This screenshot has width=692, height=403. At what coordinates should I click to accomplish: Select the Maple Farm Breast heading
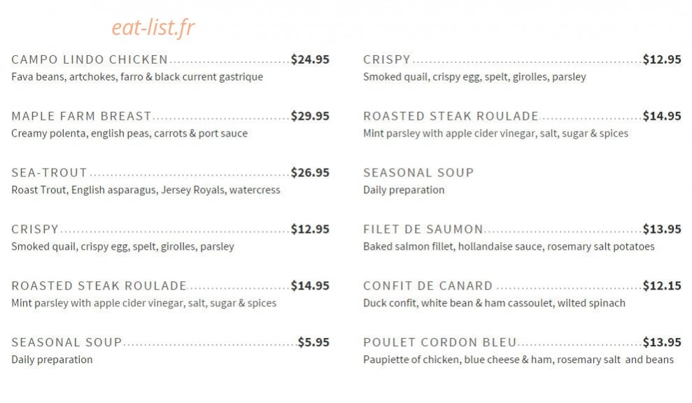81,115
